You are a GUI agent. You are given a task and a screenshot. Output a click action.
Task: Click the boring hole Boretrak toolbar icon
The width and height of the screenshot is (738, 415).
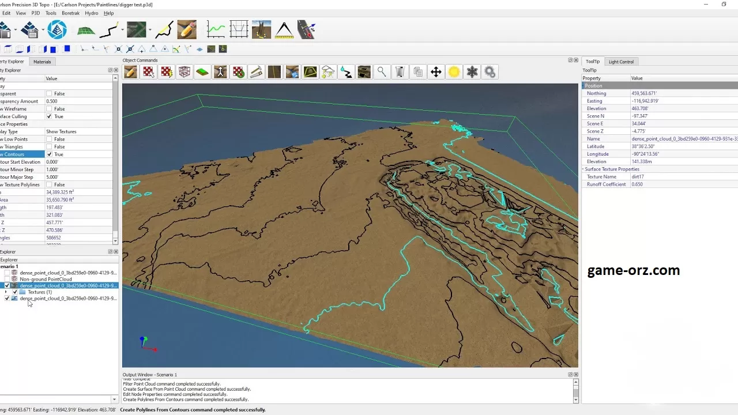tap(261, 30)
